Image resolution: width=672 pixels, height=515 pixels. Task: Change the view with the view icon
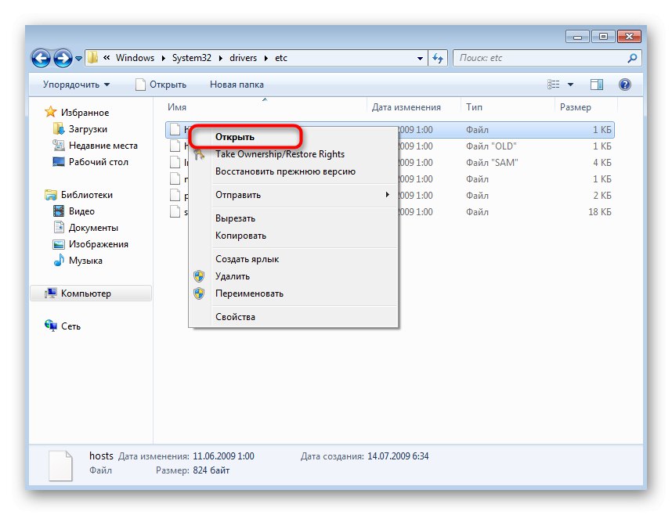coord(553,85)
